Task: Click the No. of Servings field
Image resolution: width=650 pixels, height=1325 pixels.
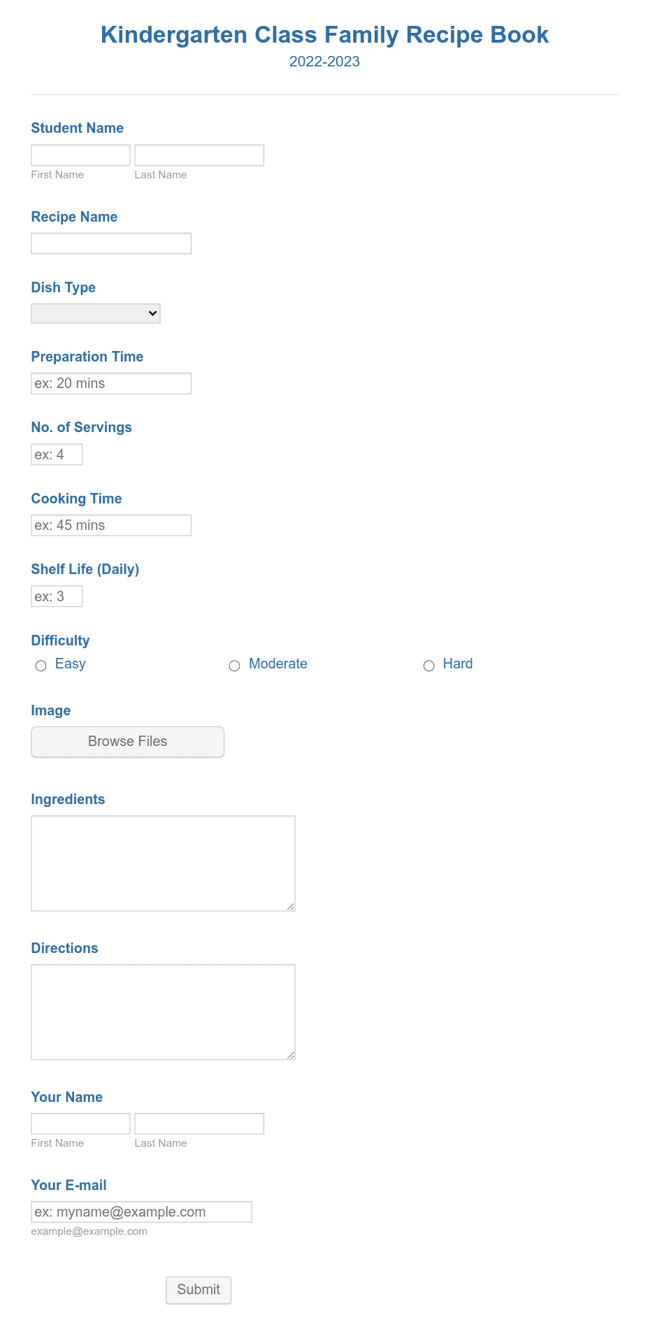Action: pyautogui.click(x=57, y=454)
